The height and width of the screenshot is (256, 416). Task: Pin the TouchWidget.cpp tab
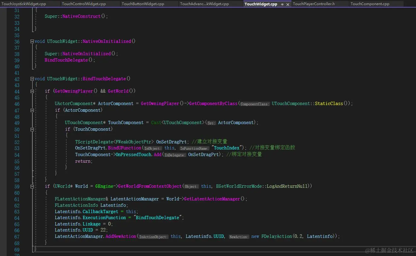pos(282,4)
